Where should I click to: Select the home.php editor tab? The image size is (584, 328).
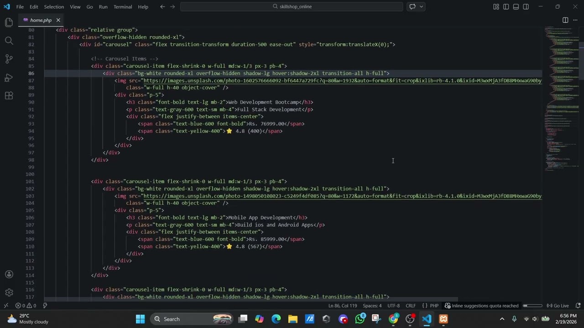click(x=40, y=20)
